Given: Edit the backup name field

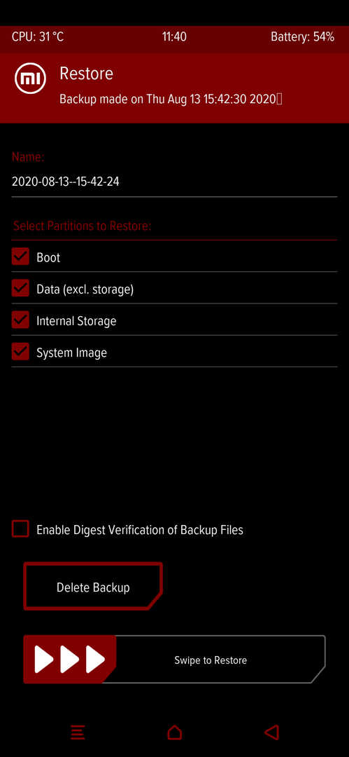Looking at the screenshot, I should coord(175,182).
